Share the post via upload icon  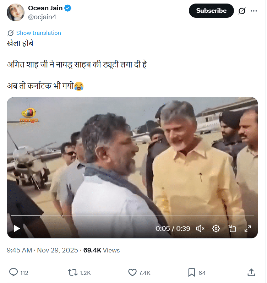coord(251,272)
